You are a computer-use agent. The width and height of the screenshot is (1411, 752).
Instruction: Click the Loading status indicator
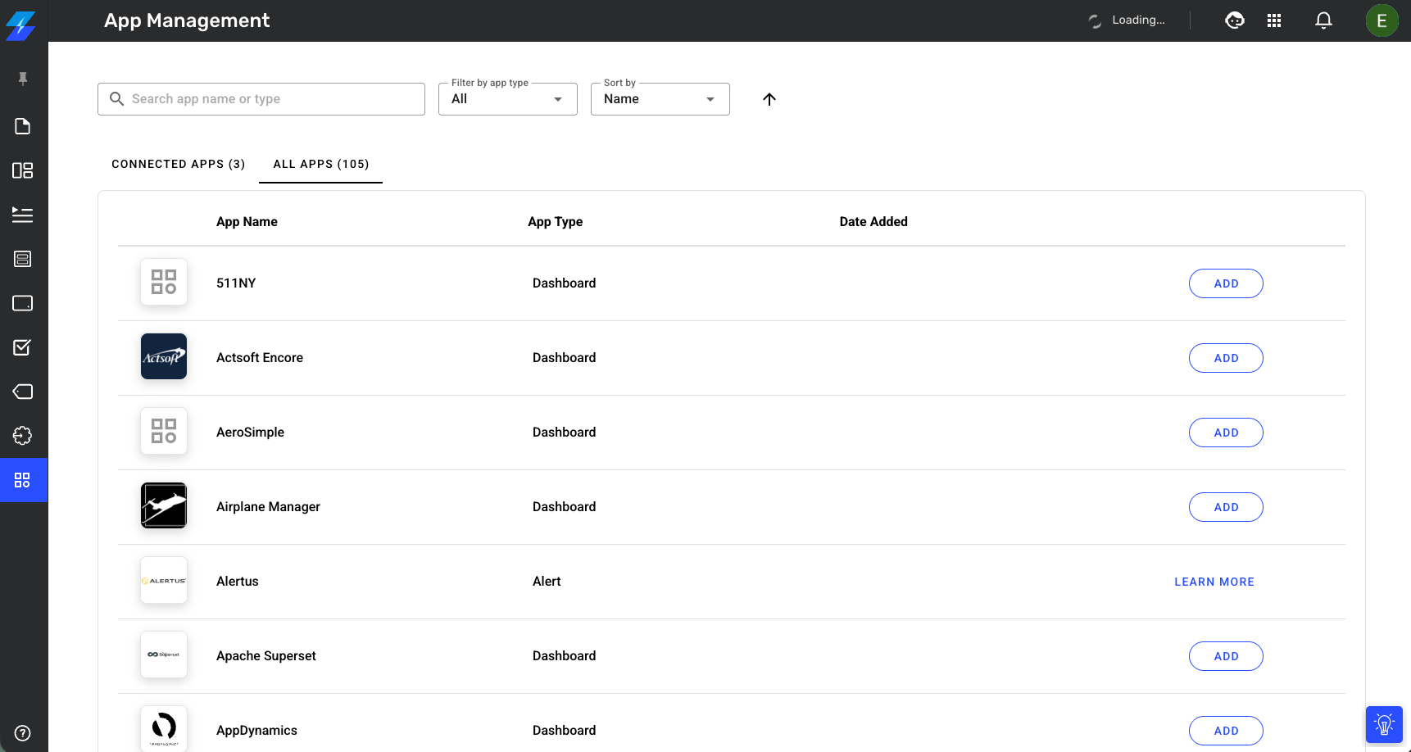(1127, 20)
